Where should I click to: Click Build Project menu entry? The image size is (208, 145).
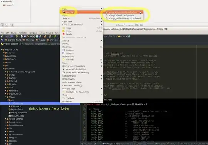tap(82, 57)
